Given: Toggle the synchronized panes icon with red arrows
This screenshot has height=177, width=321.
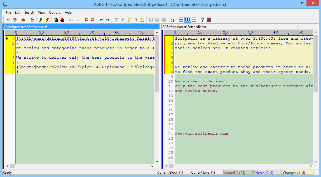Looking at the screenshot, I should [194, 20].
